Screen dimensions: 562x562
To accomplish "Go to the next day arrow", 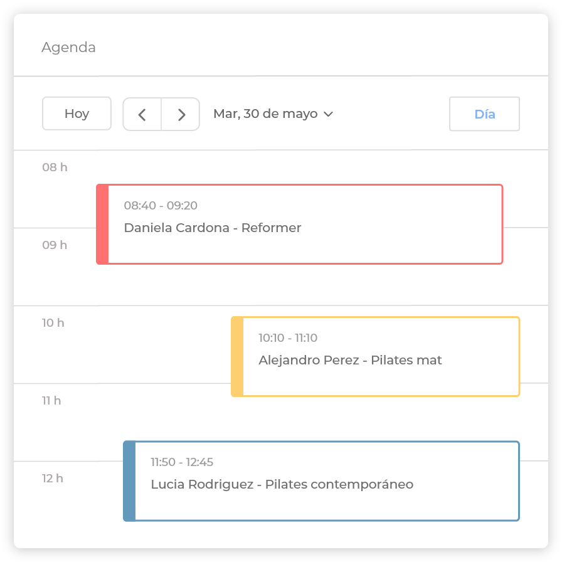I will [x=181, y=114].
